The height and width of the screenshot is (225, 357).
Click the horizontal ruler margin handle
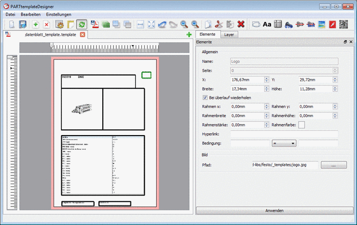point(51,45)
